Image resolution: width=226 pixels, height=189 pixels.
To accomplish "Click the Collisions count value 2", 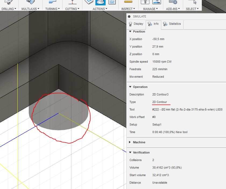I will point(153,160).
